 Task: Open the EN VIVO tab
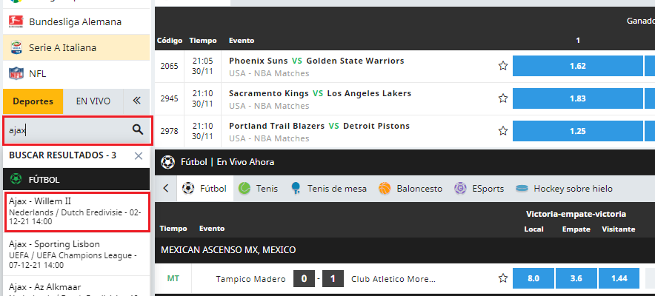[93, 101]
